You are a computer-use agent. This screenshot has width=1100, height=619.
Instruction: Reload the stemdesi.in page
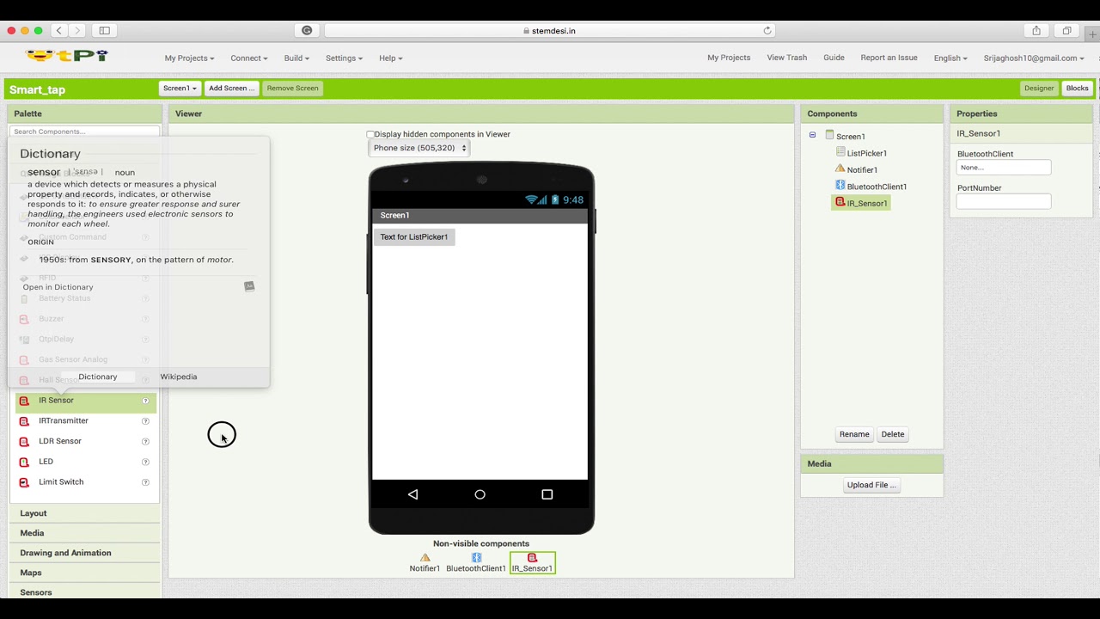[767, 30]
